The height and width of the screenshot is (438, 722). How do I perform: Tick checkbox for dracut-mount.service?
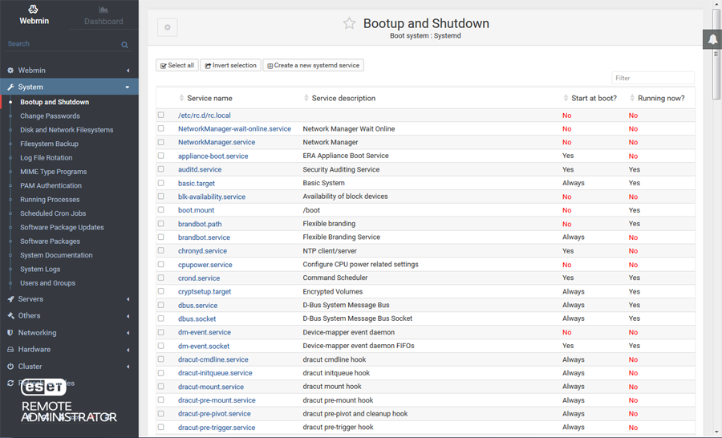click(x=160, y=387)
